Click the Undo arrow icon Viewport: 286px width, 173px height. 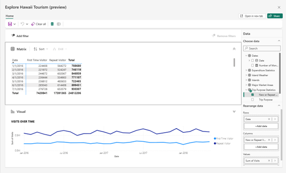coord(22,24)
